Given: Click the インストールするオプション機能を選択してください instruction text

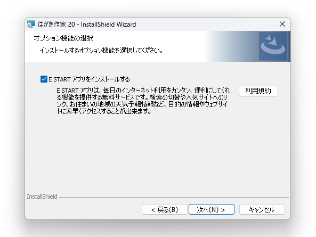Looking at the screenshot, I should coord(101,51).
